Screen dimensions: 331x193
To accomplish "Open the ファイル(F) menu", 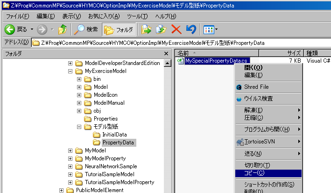I will tap(18, 16).
